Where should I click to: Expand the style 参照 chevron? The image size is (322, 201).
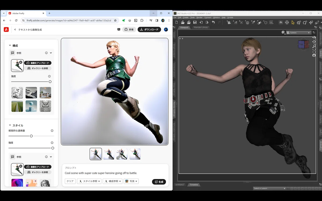click(x=51, y=157)
